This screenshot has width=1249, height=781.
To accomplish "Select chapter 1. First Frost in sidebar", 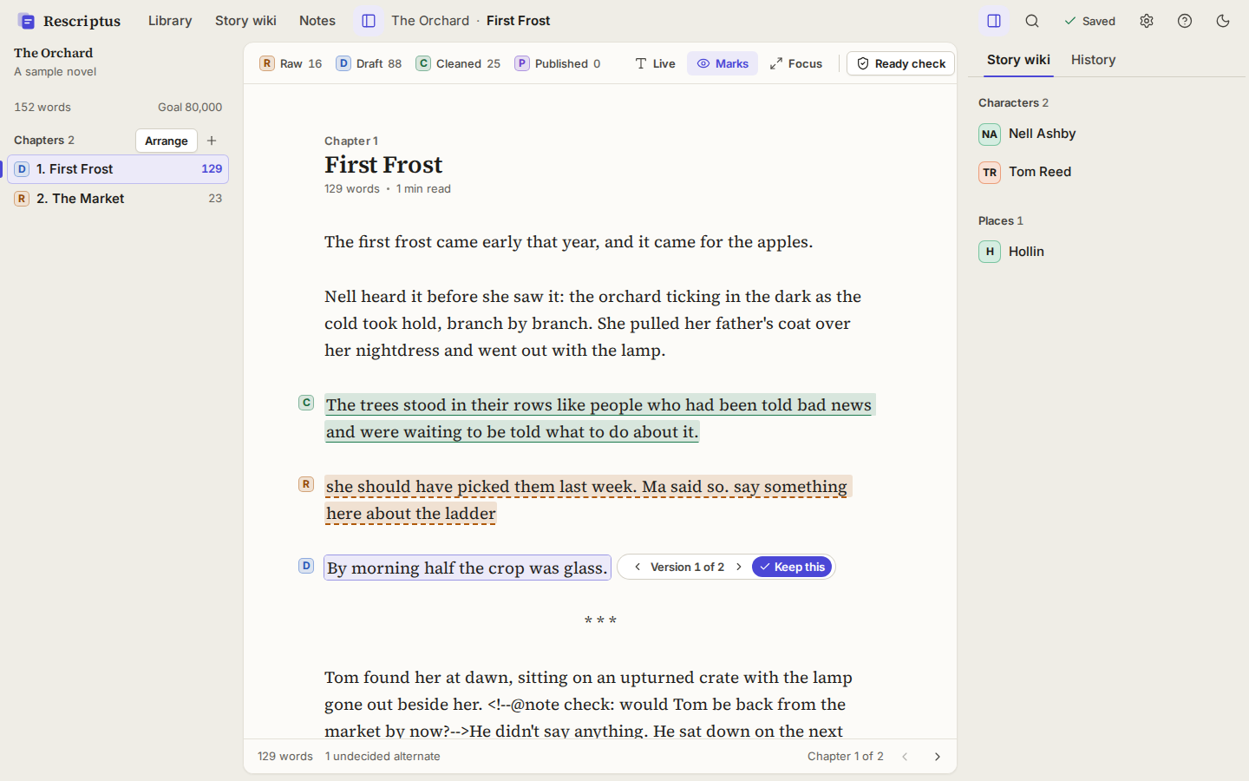I will [x=118, y=169].
